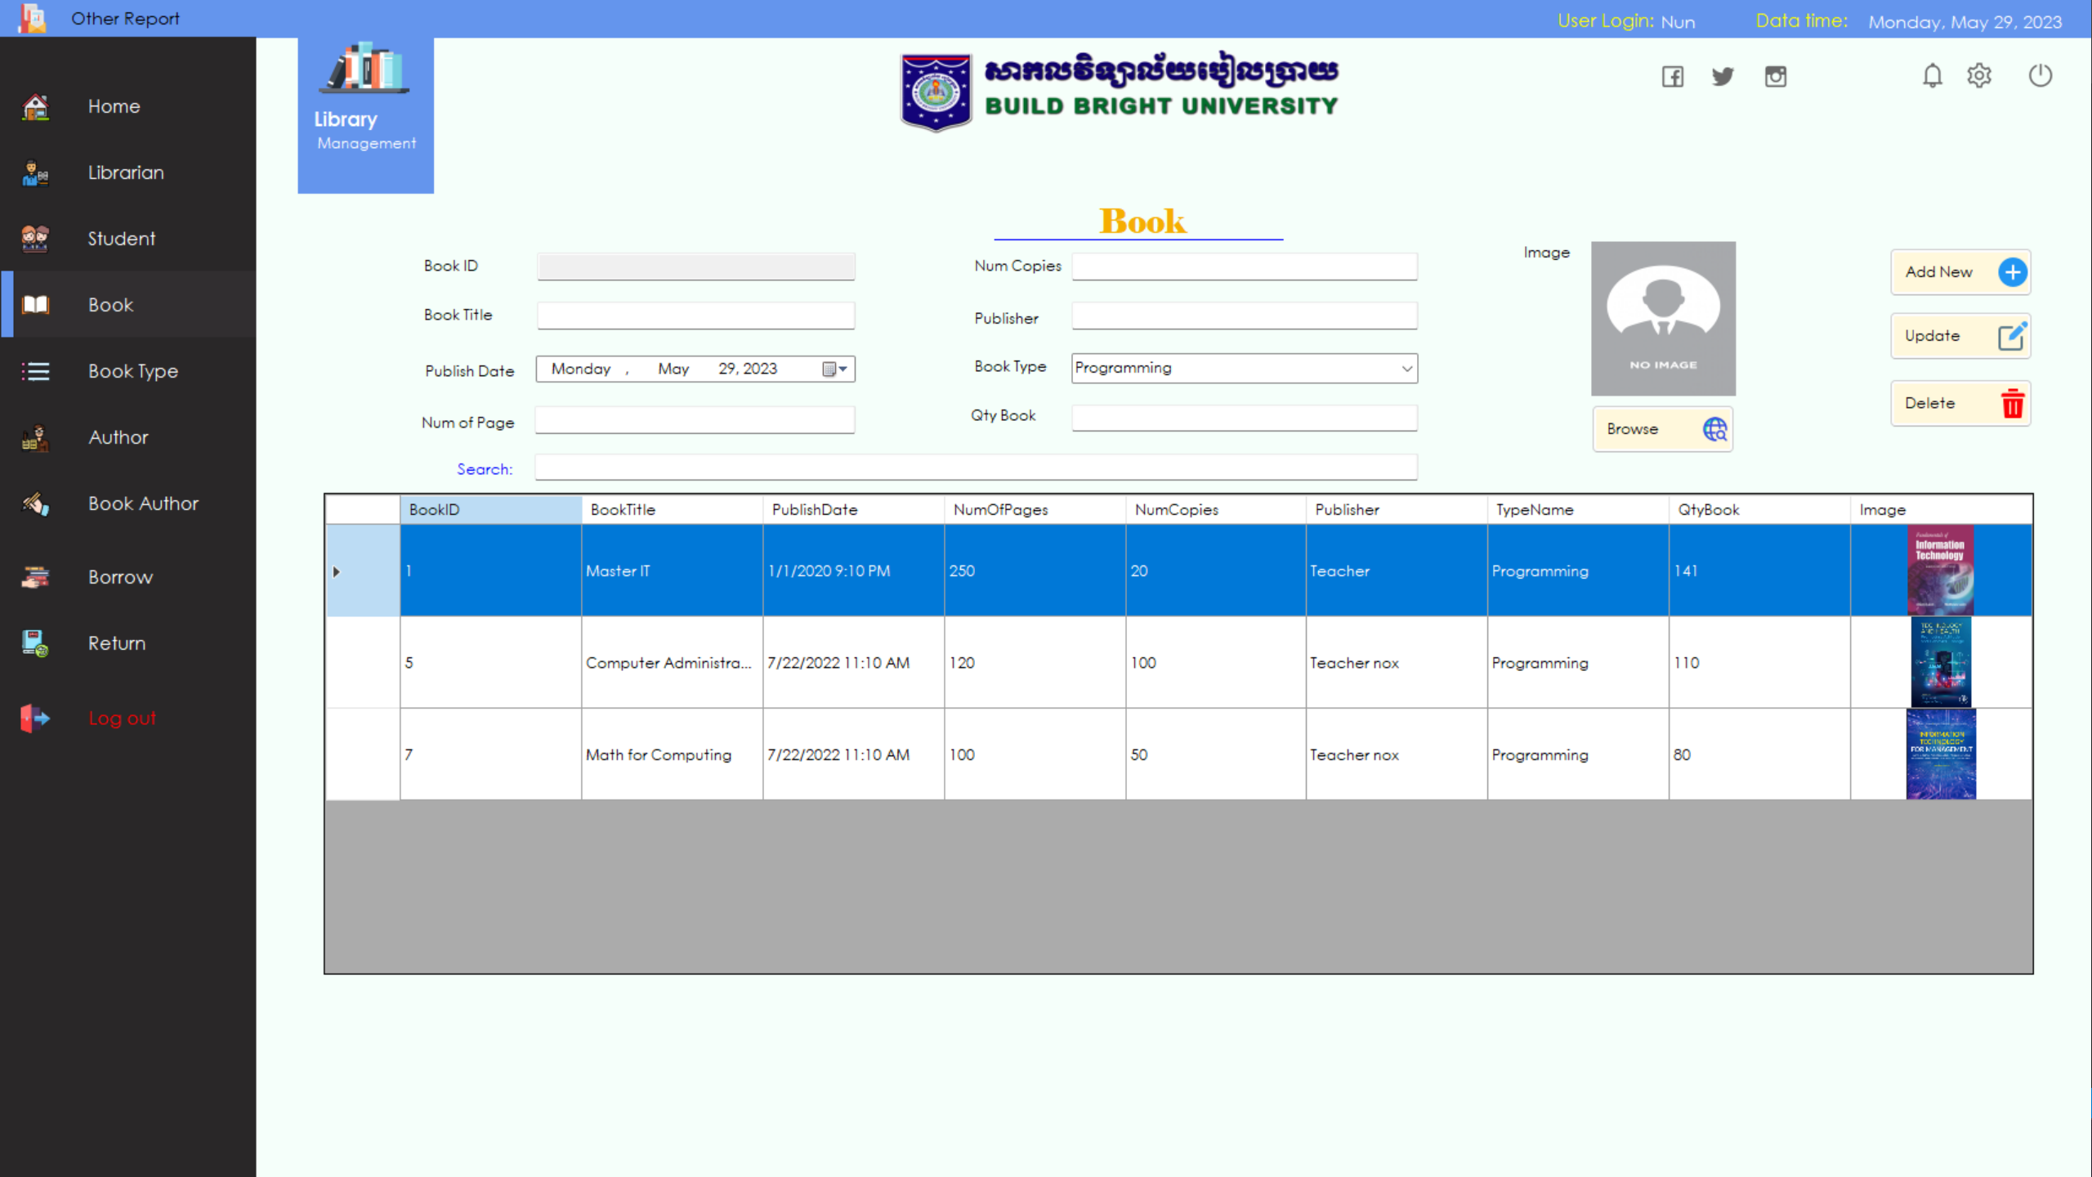Select the Borrow icon in the sidebar

pyautogui.click(x=35, y=577)
